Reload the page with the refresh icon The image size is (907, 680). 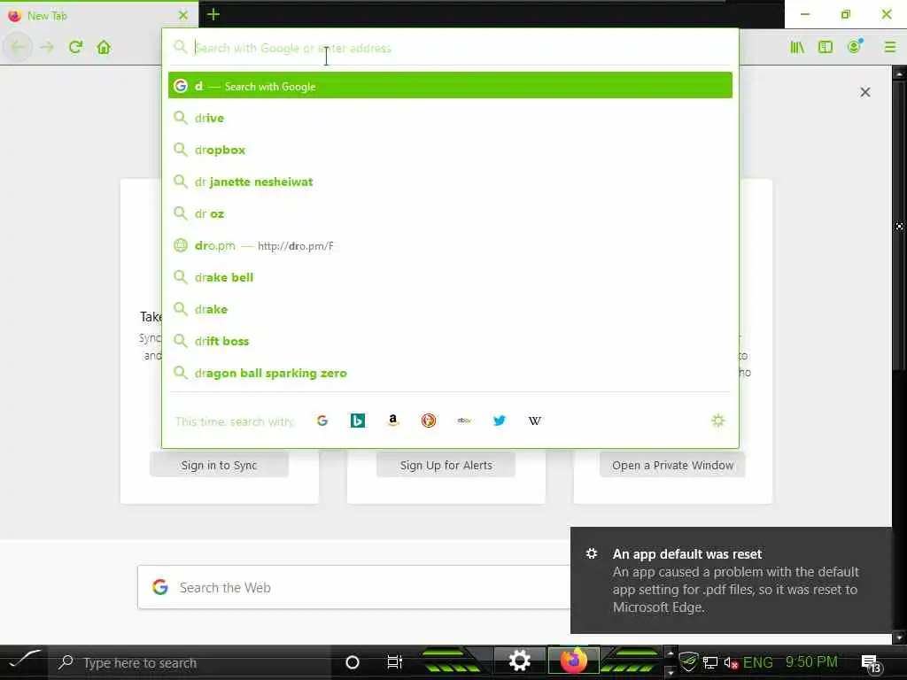[76, 47]
